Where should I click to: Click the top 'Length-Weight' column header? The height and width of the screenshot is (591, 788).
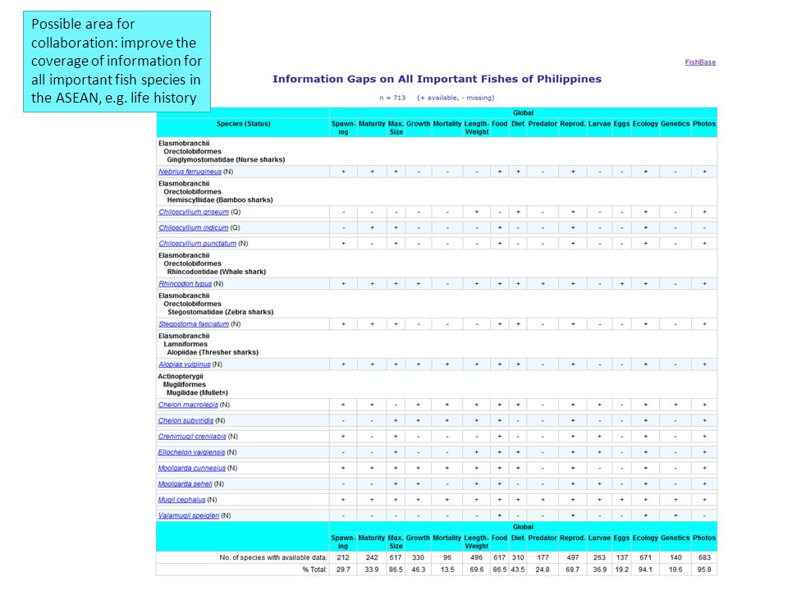[476, 128]
